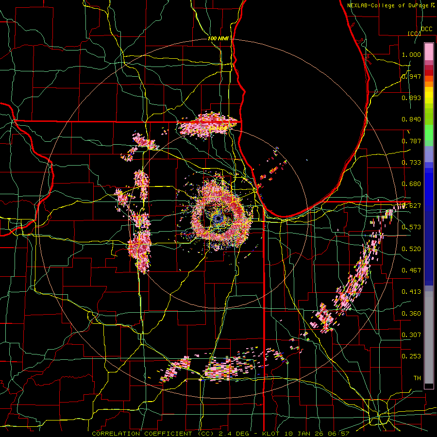Click the 0.413 scale value

411,292
